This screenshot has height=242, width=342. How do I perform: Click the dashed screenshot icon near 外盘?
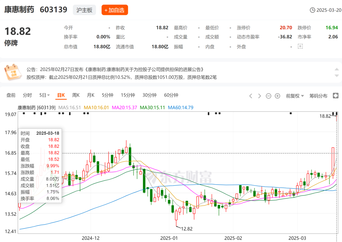[x=300, y=46]
